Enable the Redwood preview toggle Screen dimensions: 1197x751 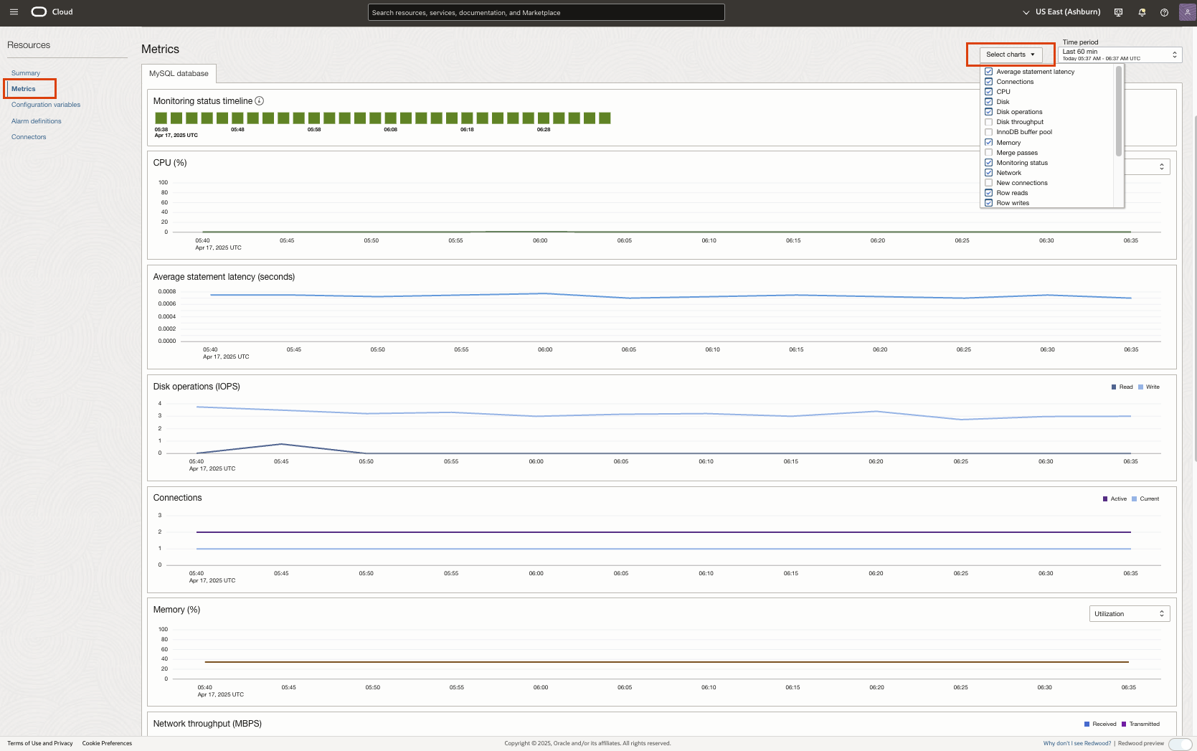1179,744
